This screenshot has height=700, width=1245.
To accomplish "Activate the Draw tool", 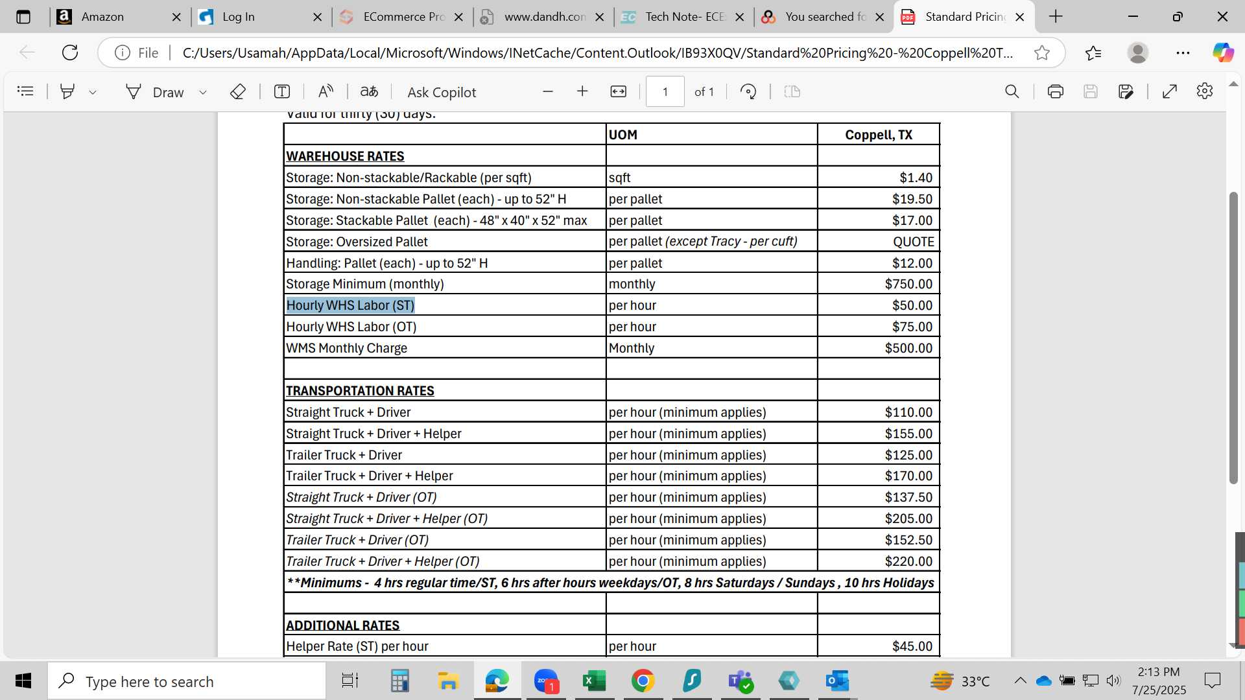I will coord(155,92).
